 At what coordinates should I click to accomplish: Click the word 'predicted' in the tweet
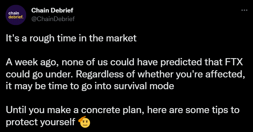181,63
